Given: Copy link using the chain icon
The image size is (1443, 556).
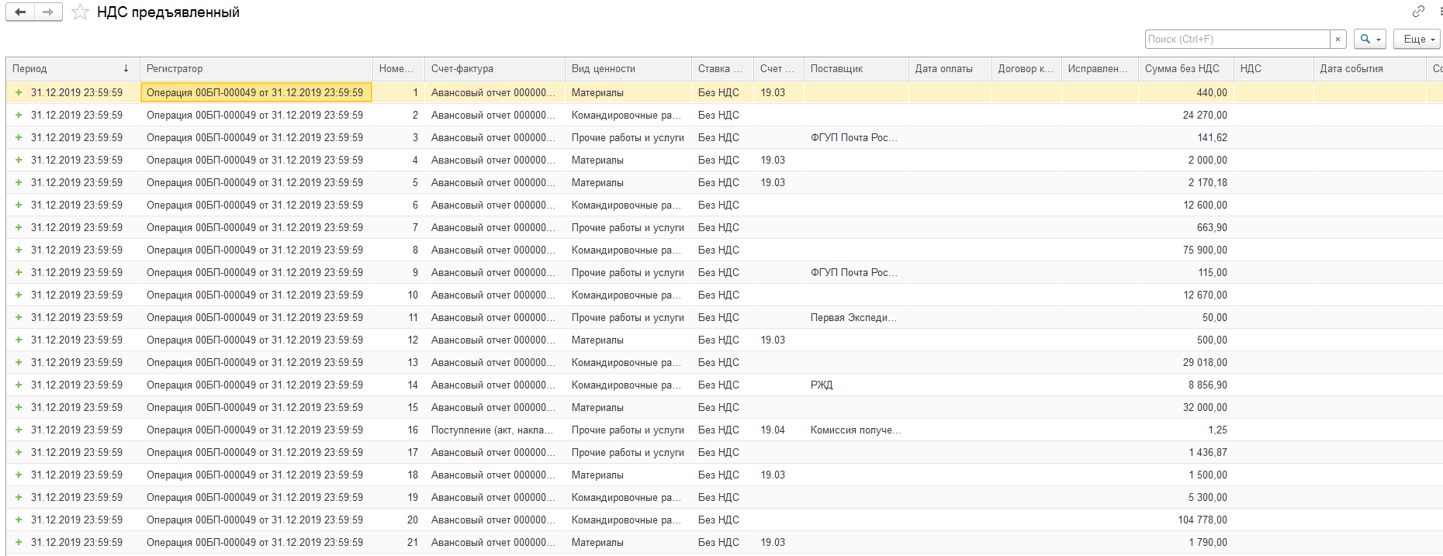Looking at the screenshot, I should coord(1418,11).
